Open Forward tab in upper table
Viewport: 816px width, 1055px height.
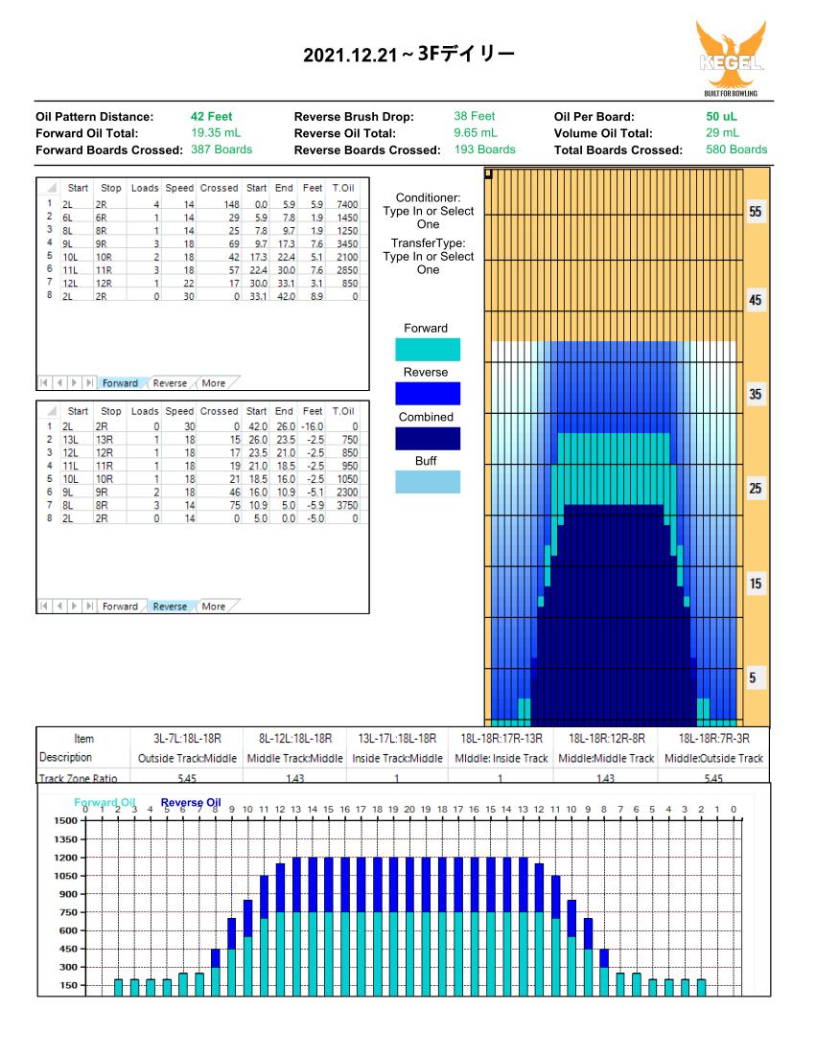pyautogui.click(x=120, y=383)
